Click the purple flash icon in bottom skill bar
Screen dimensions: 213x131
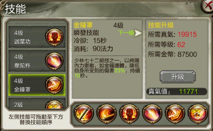152,114
